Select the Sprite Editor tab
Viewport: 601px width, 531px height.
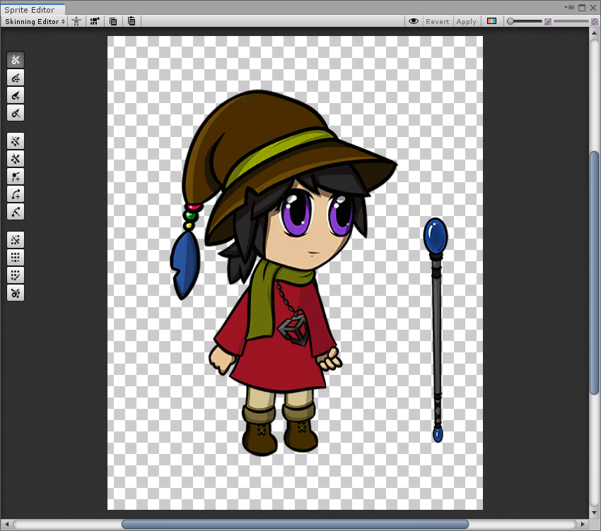[x=30, y=10]
